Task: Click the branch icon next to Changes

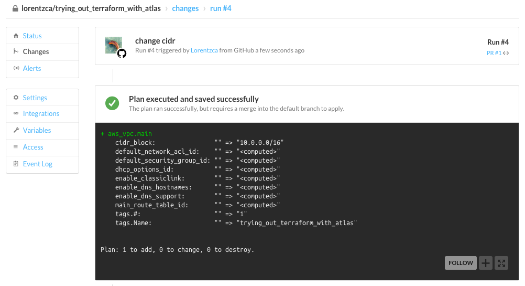Action: pos(16,51)
